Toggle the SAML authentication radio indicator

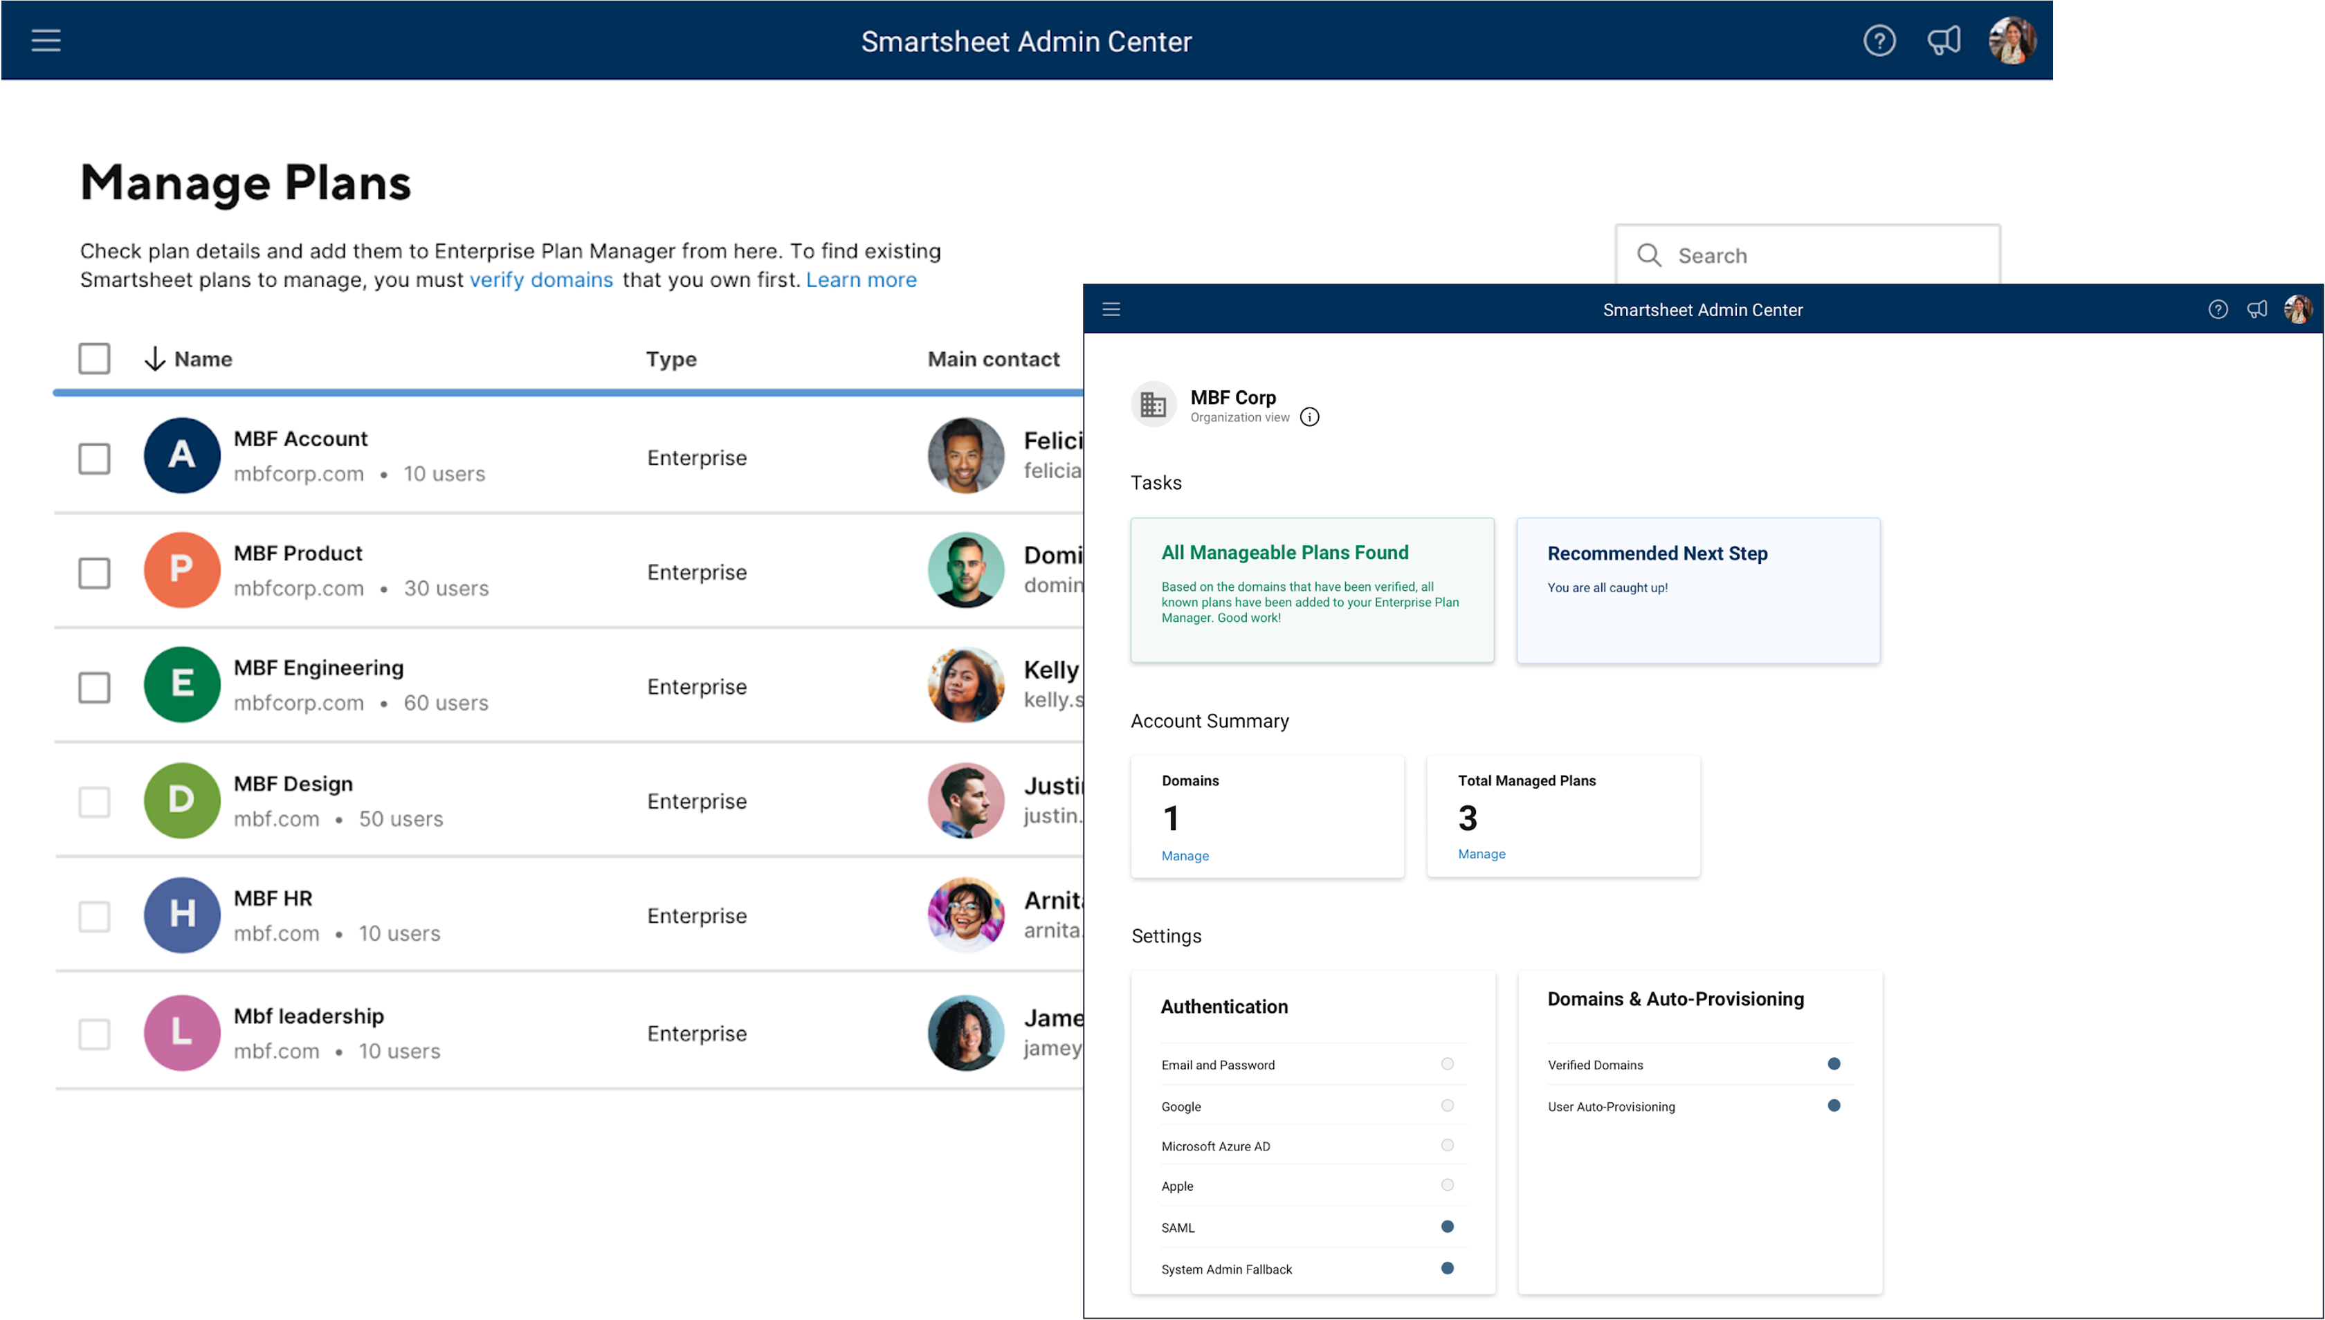[x=1447, y=1227]
